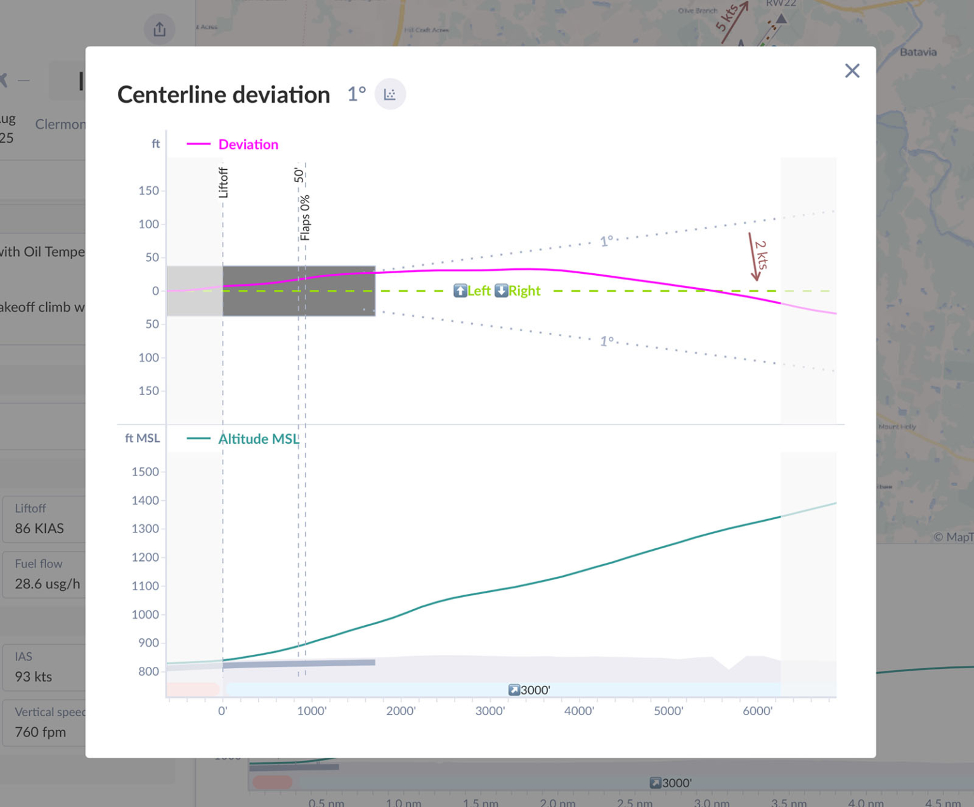Switch to the Clermont tab
Screen dimensions: 974x807
[62, 124]
